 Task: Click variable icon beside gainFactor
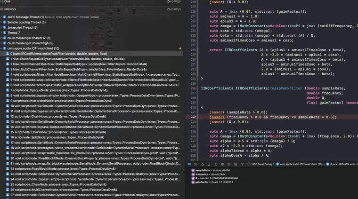coord(193,182)
